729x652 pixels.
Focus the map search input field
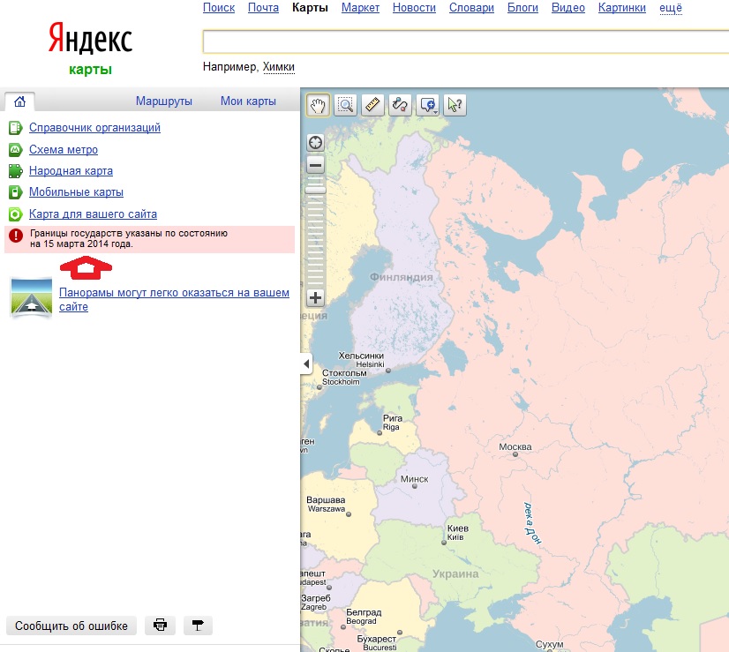click(465, 41)
